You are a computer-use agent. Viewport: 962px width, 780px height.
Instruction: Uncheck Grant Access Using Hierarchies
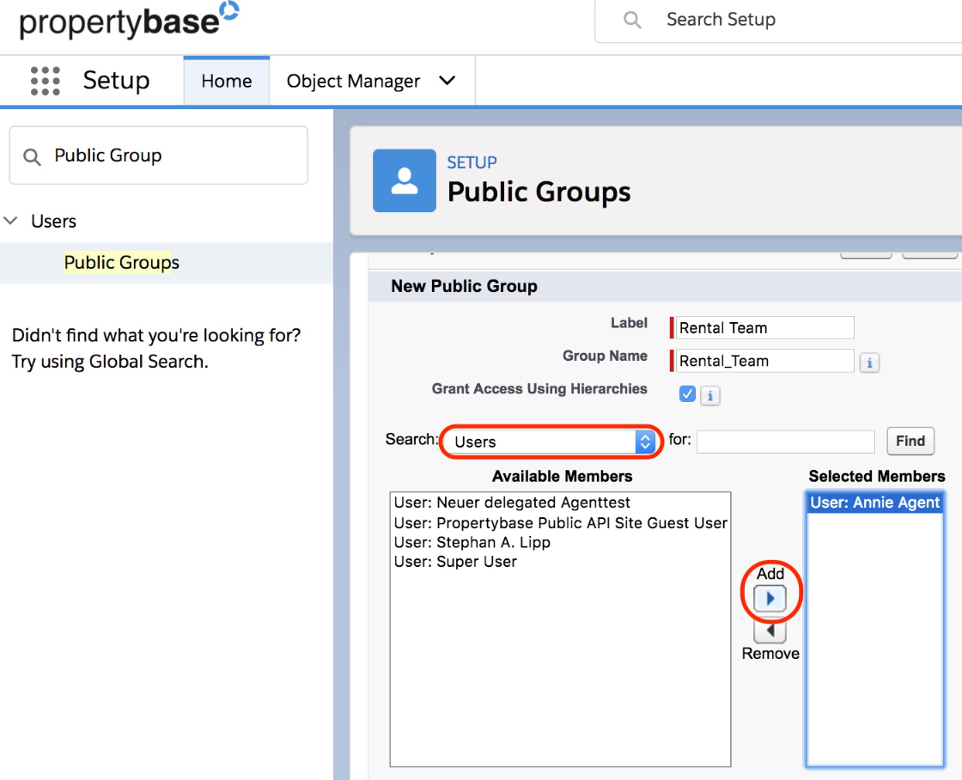(686, 393)
